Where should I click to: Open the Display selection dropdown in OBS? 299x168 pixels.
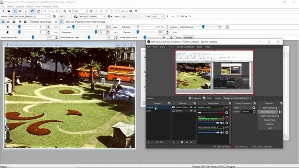tap(237, 98)
